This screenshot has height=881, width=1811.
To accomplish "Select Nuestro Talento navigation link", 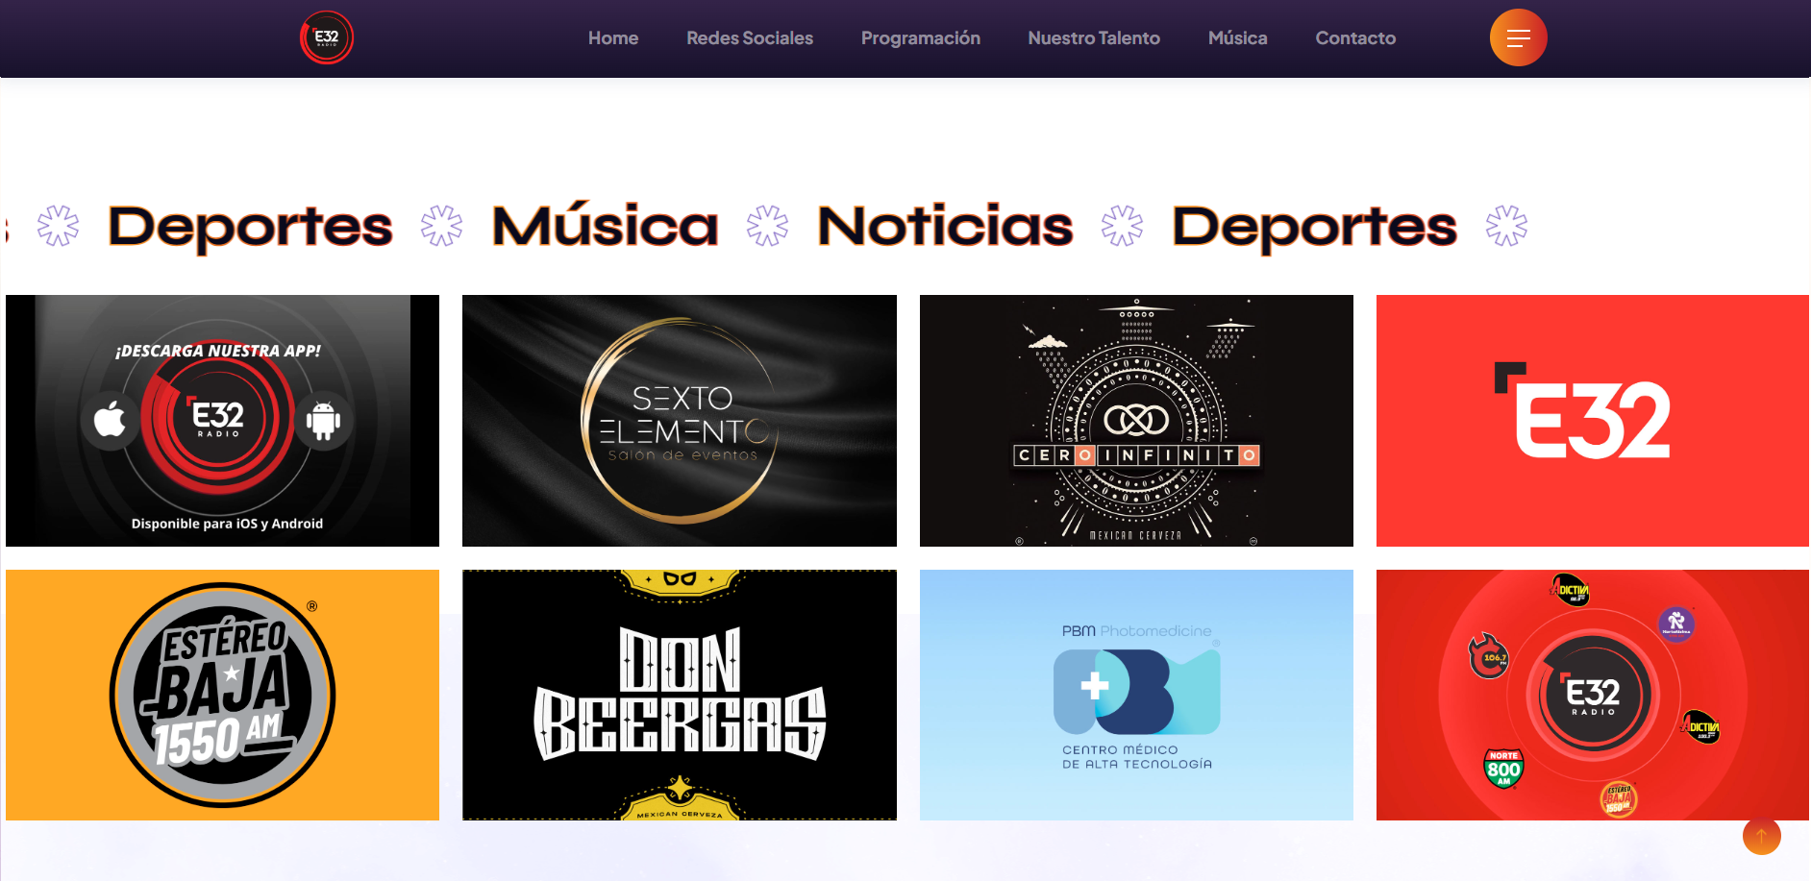I will tap(1094, 38).
